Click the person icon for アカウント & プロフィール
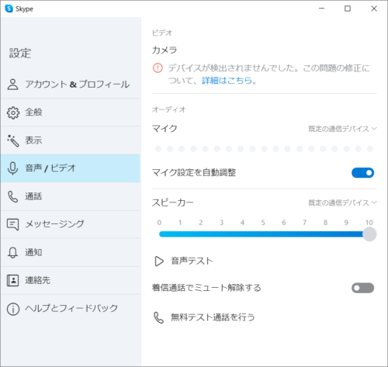 click(12, 85)
